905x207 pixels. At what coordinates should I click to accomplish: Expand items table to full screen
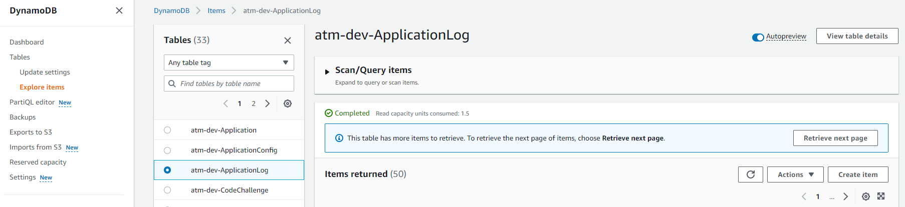pos(881,196)
